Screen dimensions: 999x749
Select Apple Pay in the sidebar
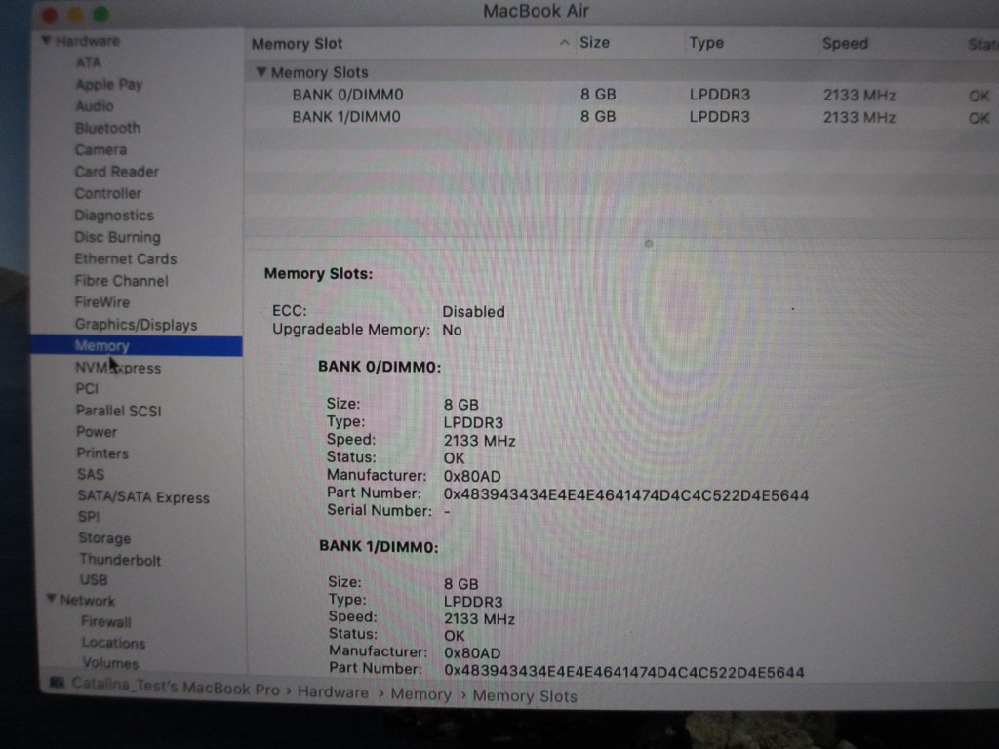coord(109,84)
